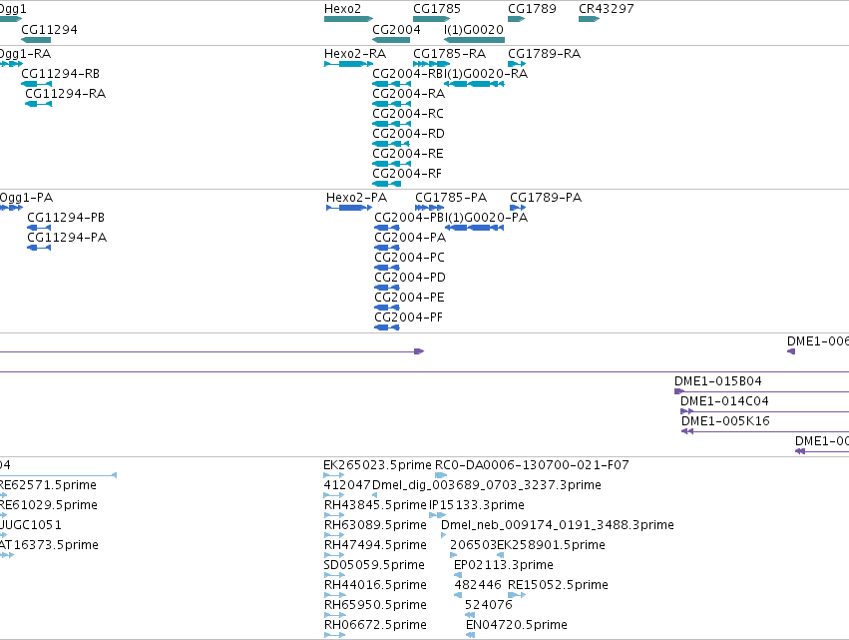Viewport: 849px width, 640px height.
Task: Select the CG2004-RD transcript label
Action: click(x=409, y=134)
